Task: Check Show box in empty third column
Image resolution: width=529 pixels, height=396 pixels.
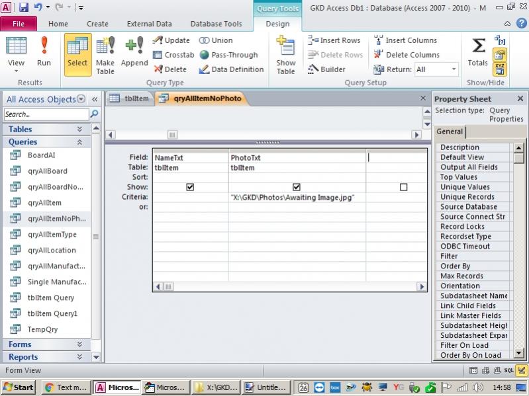Action: click(x=403, y=187)
